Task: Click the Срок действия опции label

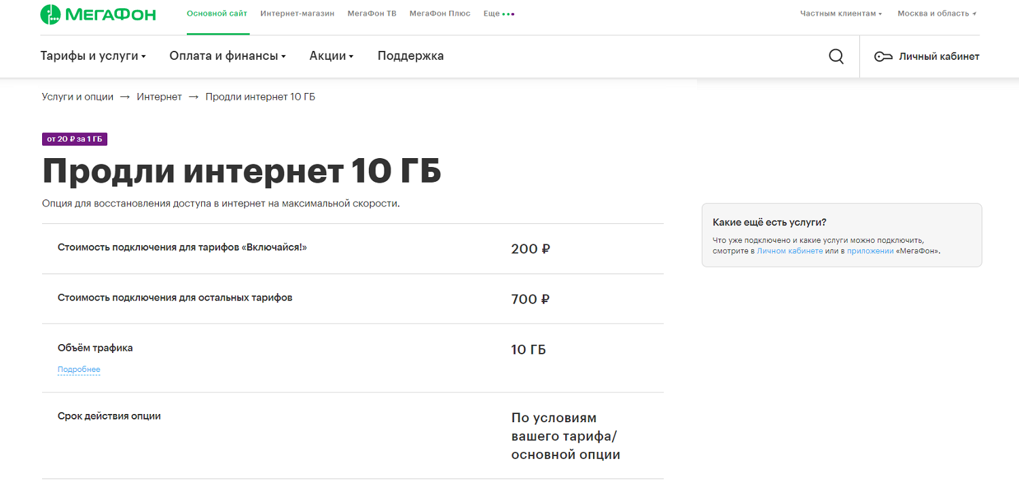Action: point(109,415)
